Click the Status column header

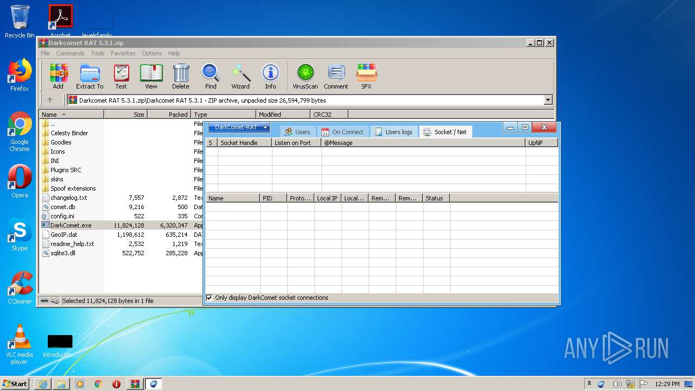(437, 198)
